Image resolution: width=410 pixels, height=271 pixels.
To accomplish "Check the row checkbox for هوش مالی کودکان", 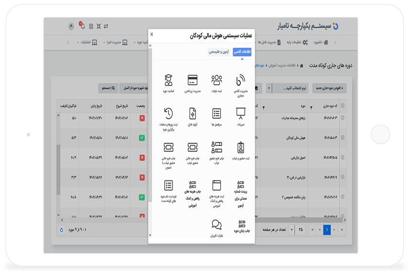I will click(343, 137).
